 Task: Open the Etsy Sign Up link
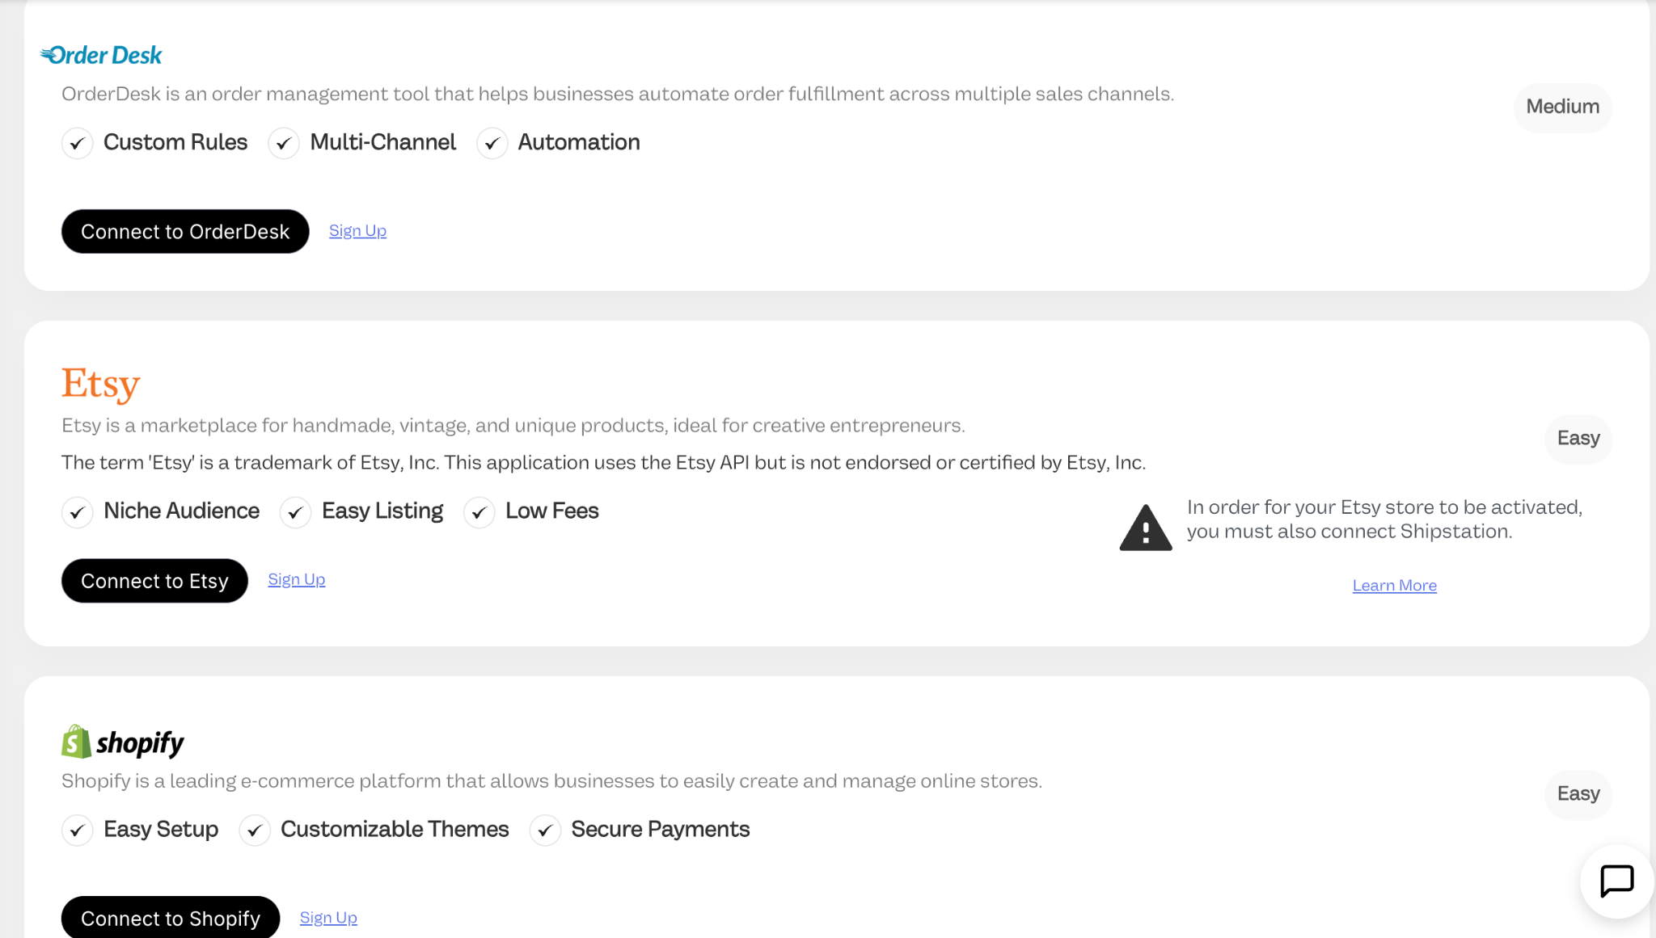[297, 579]
